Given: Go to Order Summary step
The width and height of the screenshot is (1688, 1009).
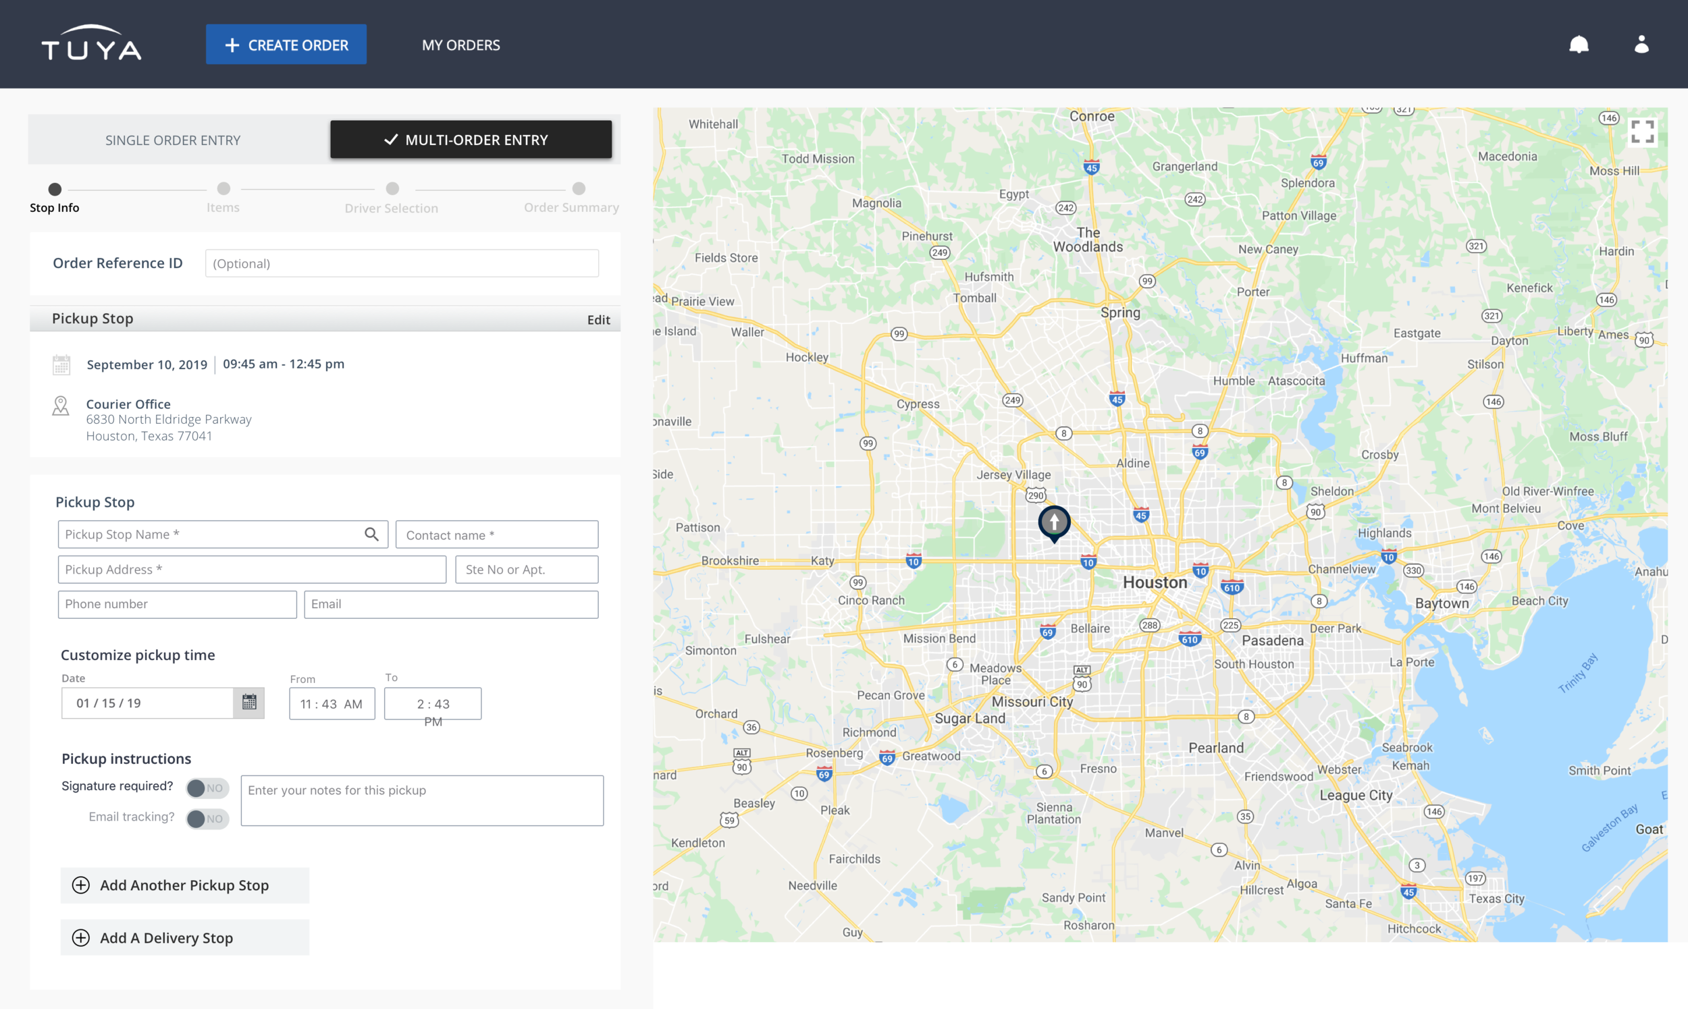Looking at the screenshot, I should click(572, 198).
